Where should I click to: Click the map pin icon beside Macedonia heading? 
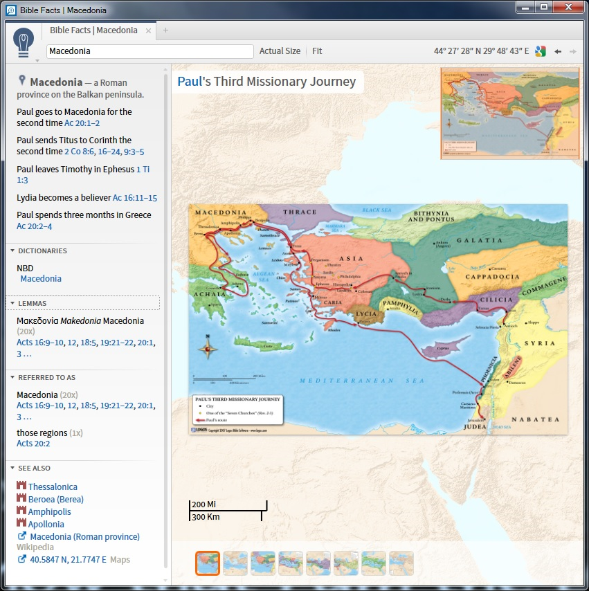(22, 80)
